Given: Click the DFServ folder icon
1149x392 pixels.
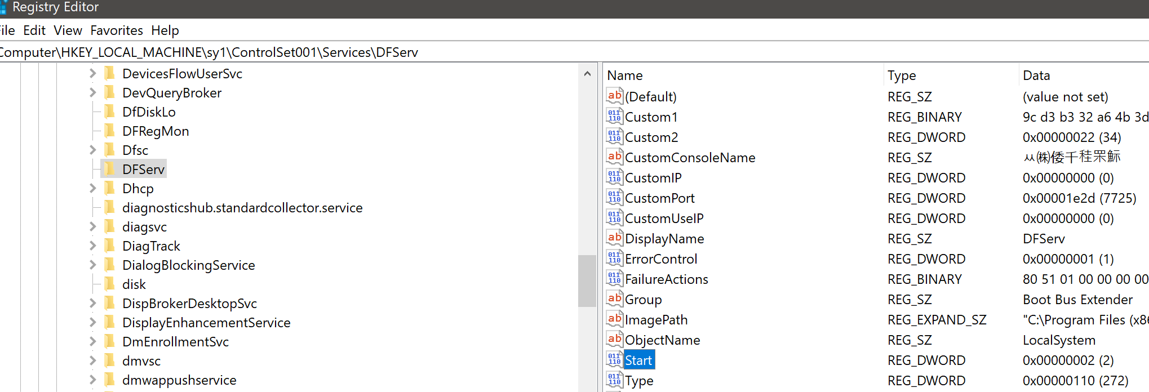Looking at the screenshot, I should coord(110,169).
